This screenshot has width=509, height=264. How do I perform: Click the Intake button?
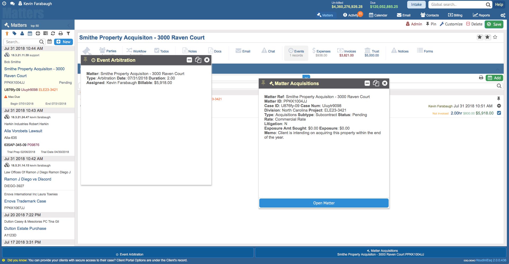[416, 5]
